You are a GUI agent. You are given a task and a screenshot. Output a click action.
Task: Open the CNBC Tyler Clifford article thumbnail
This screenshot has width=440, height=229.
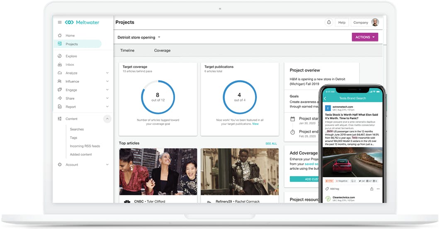pyautogui.click(x=158, y=171)
